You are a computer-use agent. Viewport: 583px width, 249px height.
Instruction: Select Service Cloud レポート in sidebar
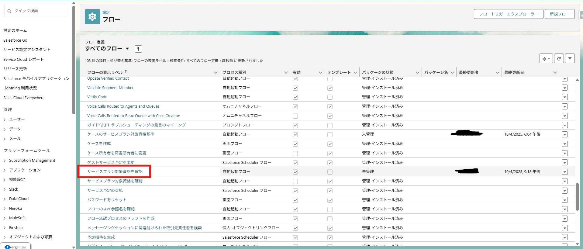23,59
